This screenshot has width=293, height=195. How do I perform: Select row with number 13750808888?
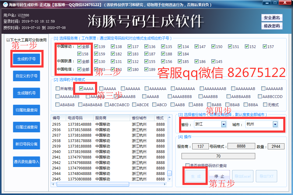coord(109,179)
